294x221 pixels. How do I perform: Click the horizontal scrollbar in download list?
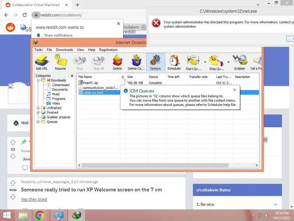click(155, 165)
